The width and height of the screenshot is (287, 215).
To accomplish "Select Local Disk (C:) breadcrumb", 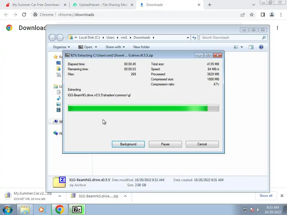I will pos(89,38).
